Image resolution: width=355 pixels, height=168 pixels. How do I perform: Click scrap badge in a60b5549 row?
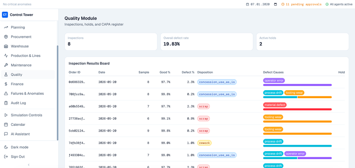[204, 106]
